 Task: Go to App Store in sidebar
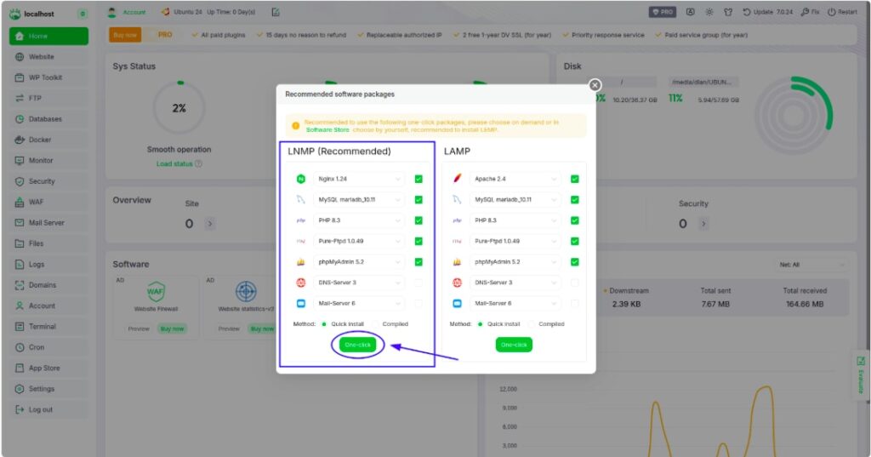click(x=48, y=368)
